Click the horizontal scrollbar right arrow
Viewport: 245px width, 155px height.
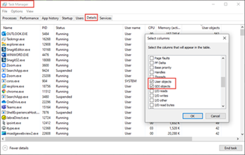tap(237, 139)
